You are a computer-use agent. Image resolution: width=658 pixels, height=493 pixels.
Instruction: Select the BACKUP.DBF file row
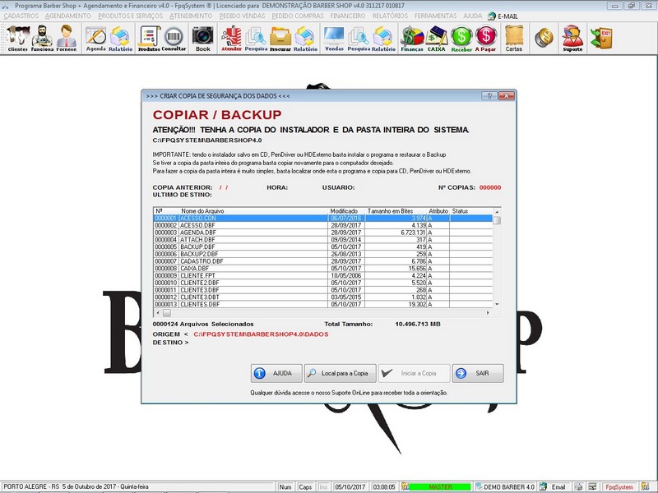coord(322,246)
